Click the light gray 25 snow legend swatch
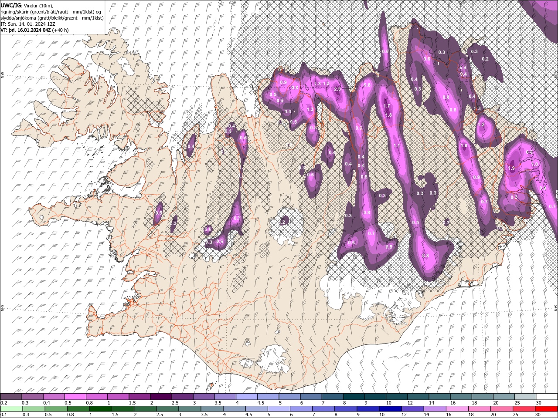 (524, 397)
